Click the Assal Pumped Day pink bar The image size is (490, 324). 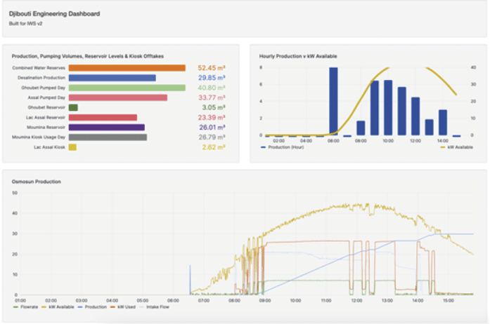tap(117, 97)
